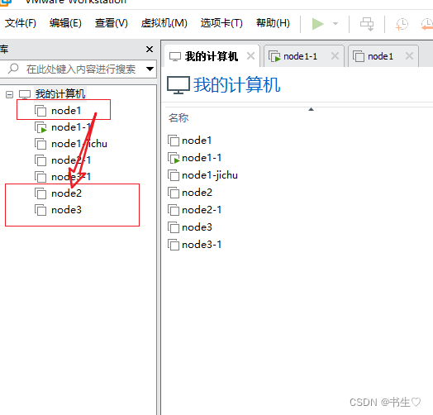Select node1-1 in the main list
The height and width of the screenshot is (415, 433).
(x=202, y=158)
